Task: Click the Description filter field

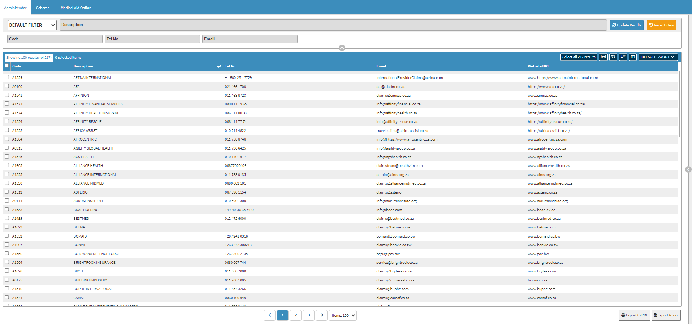Action: pos(333,25)
